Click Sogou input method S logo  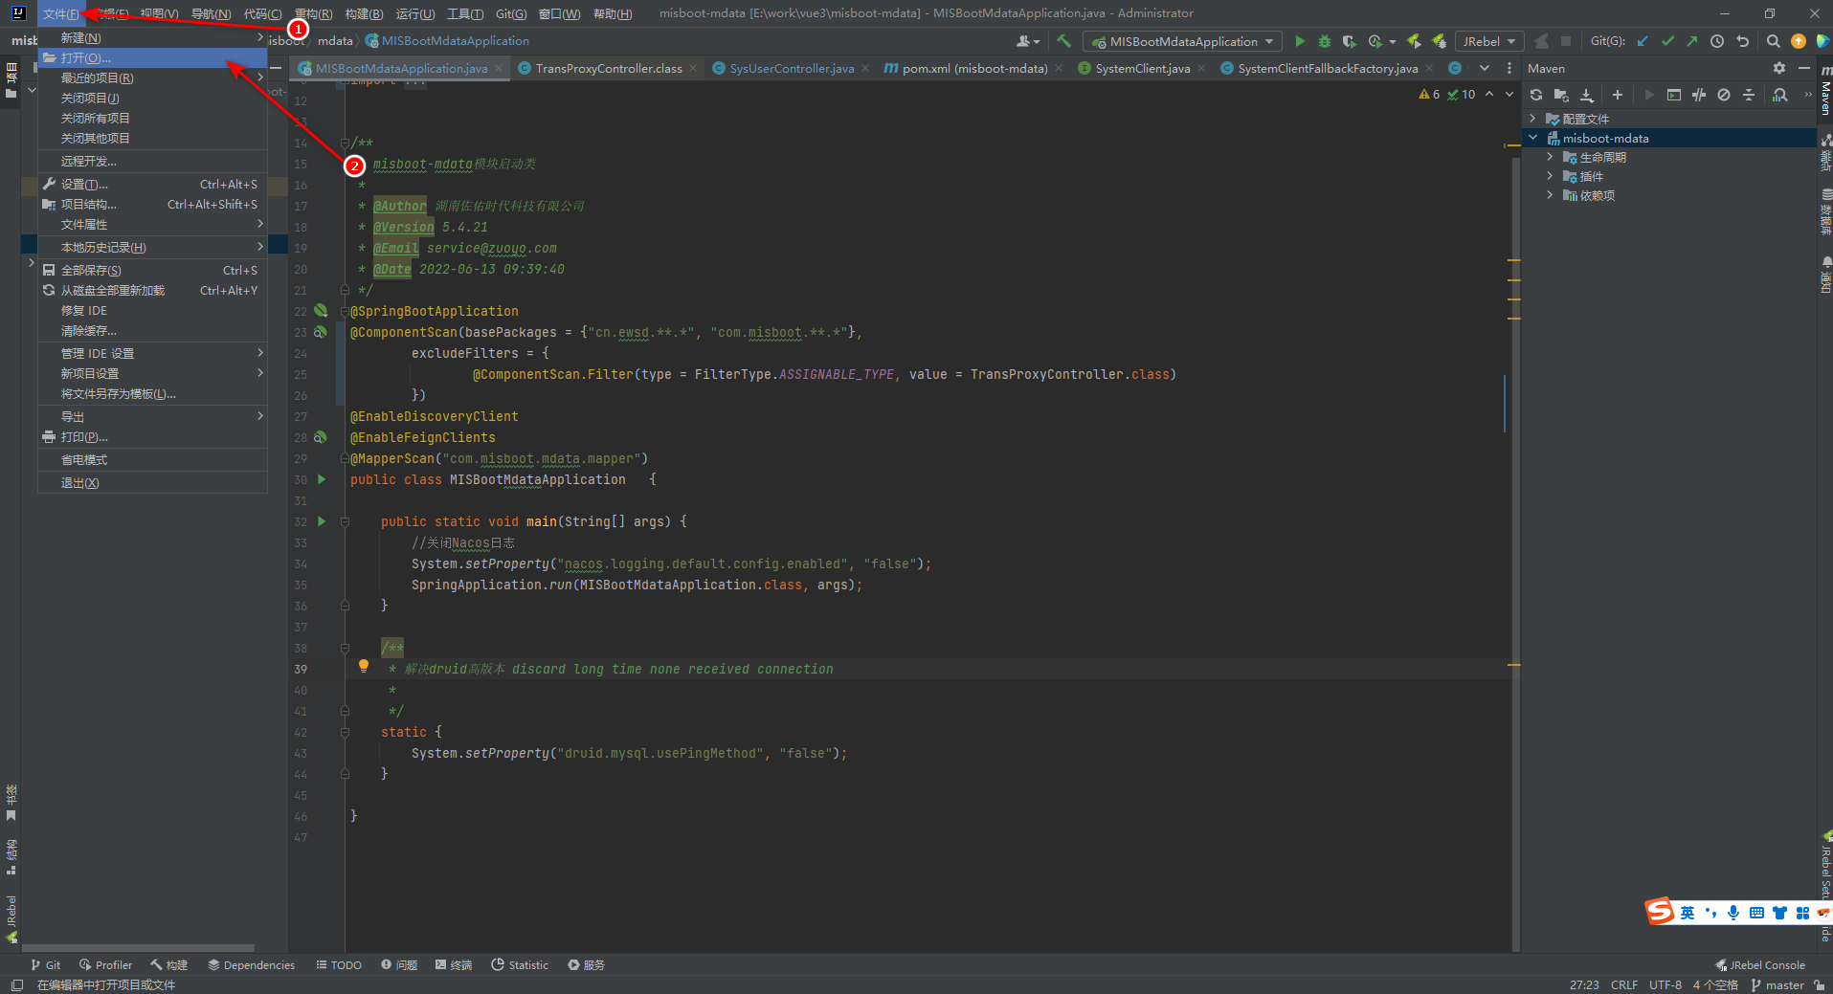(x=1659, y=912)
